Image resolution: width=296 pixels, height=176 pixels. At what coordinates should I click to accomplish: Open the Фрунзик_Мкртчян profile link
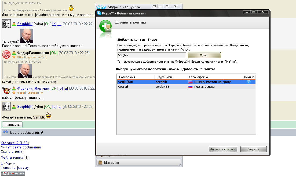pos(33,88)
